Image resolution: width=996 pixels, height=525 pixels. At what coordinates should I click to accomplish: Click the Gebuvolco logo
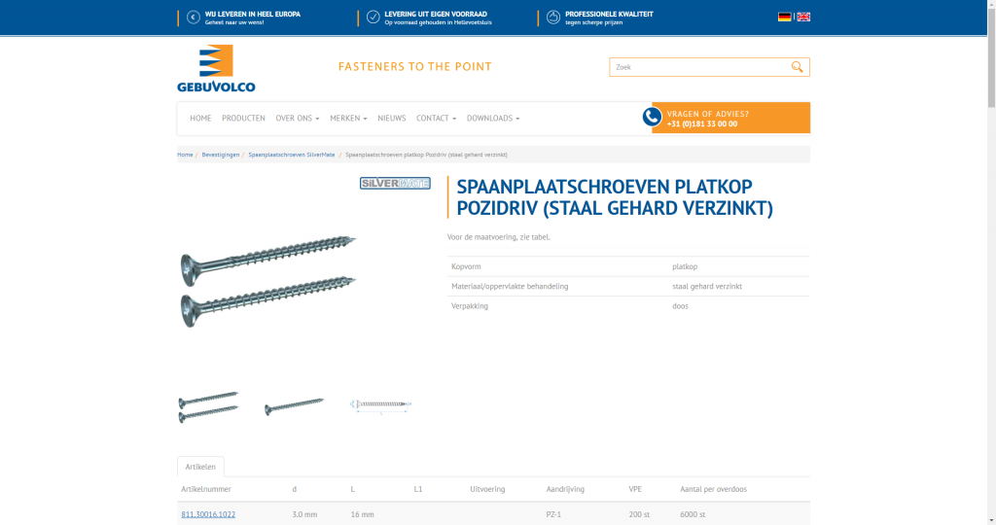[x=216, y=69]
